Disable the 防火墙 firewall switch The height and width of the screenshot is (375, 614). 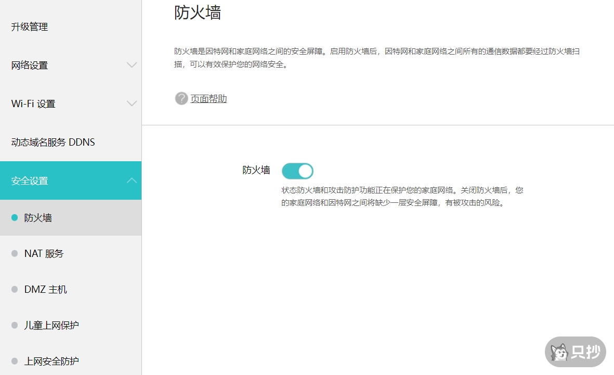[x=297, y=171]
